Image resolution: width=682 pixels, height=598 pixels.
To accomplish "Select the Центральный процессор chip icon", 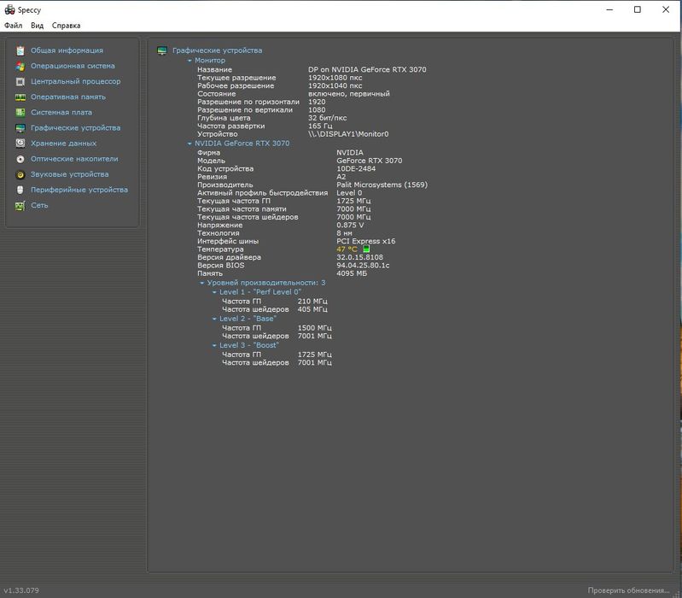I will pos(20,82).
